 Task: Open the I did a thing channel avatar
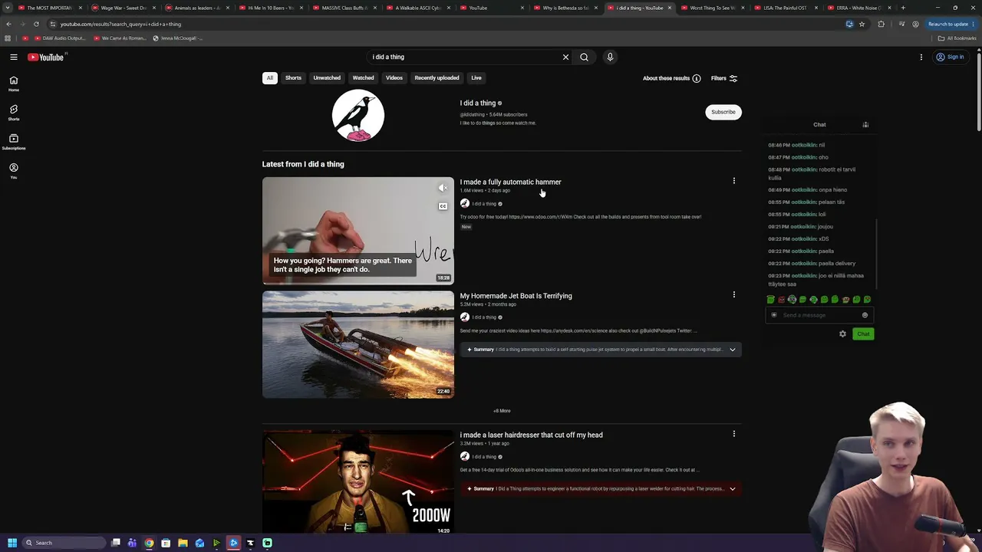(358, 116)
